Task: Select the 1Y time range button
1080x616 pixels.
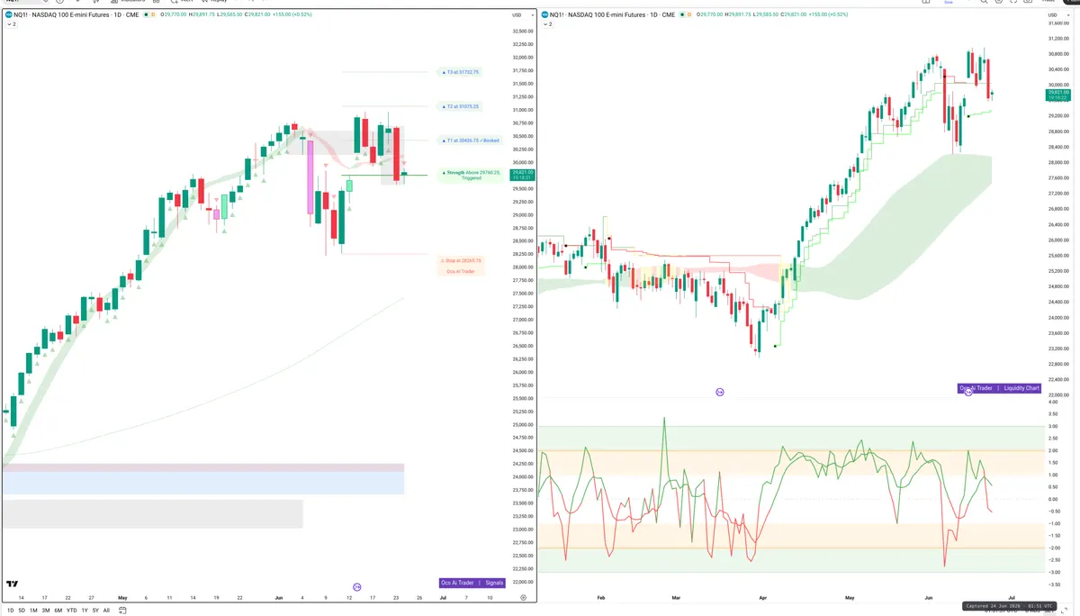Action: pos(85,611)
